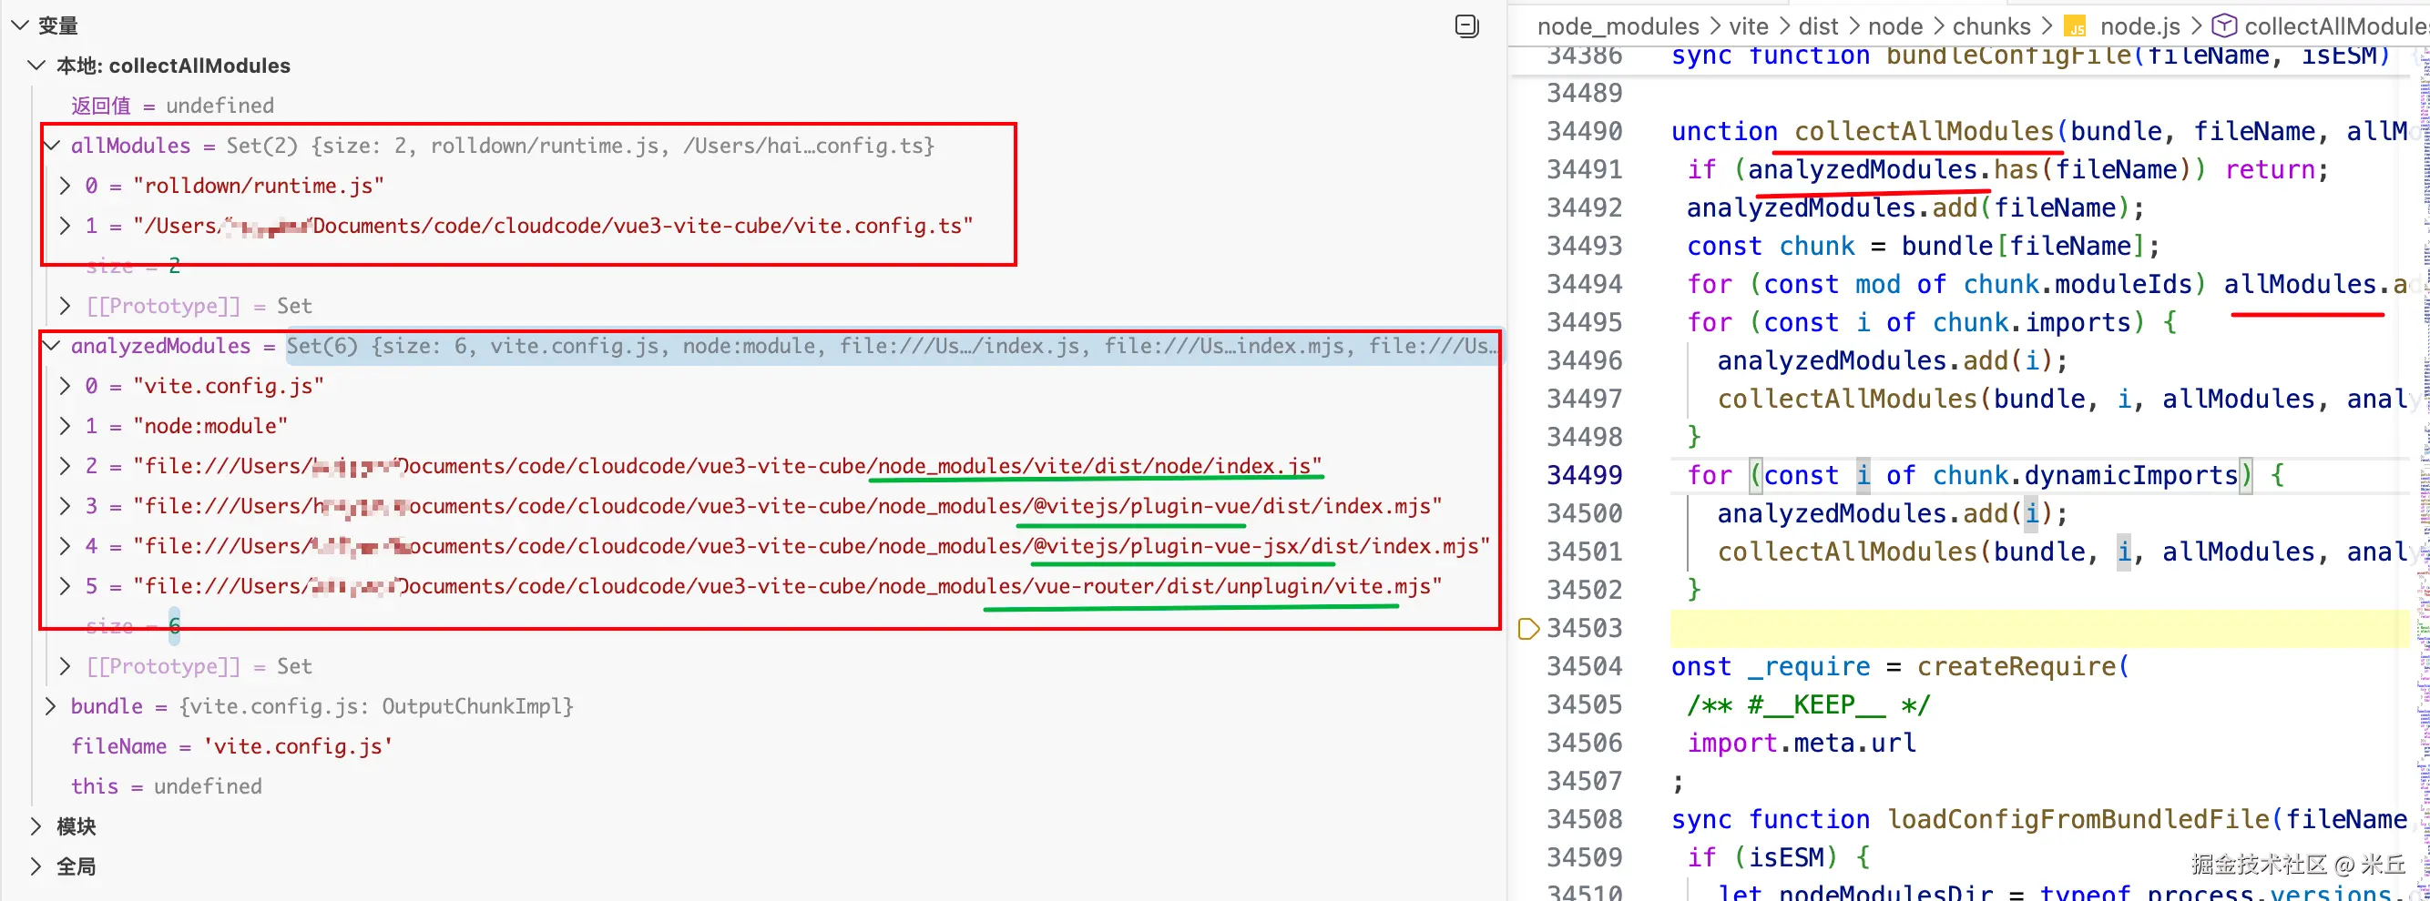Click line number 34494

pyautogui.click(x=1584, y=284)
